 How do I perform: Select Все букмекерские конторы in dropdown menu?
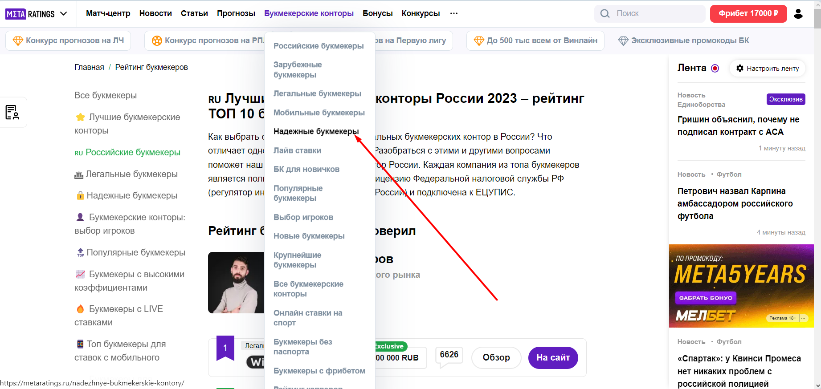(308, 289)
